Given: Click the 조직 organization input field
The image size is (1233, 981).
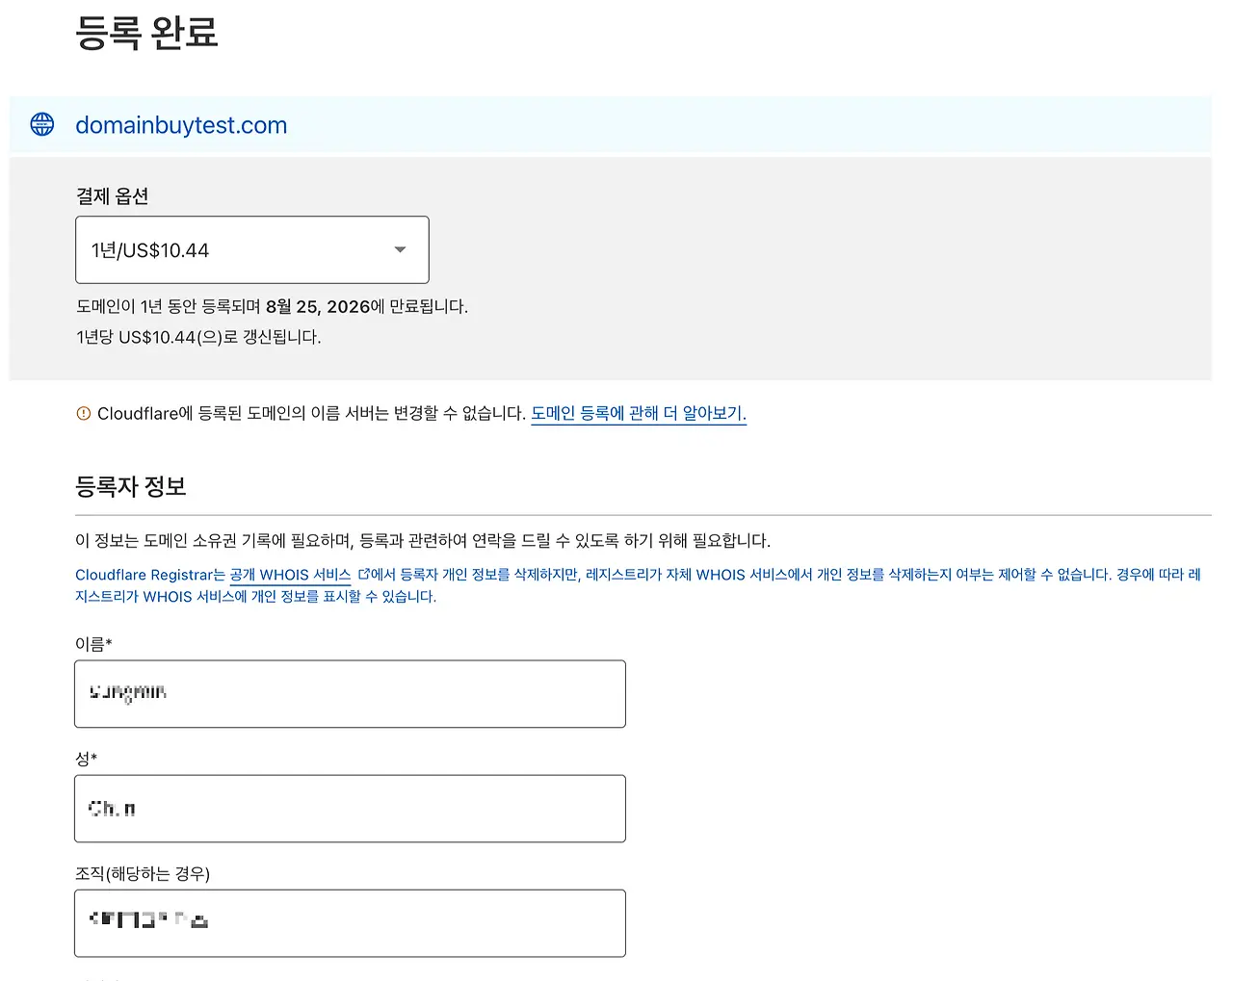Looking at the screenshot, I should click(x=350, y=922).
